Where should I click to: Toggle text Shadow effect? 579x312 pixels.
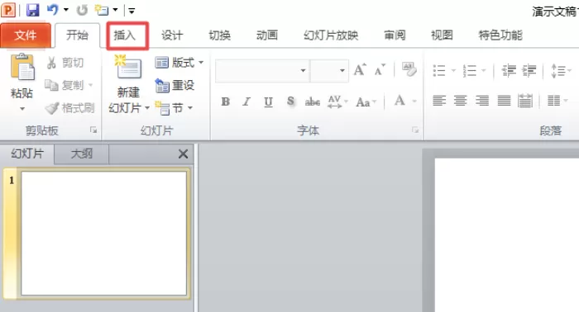pyautogui.click(x=290, y=102)
